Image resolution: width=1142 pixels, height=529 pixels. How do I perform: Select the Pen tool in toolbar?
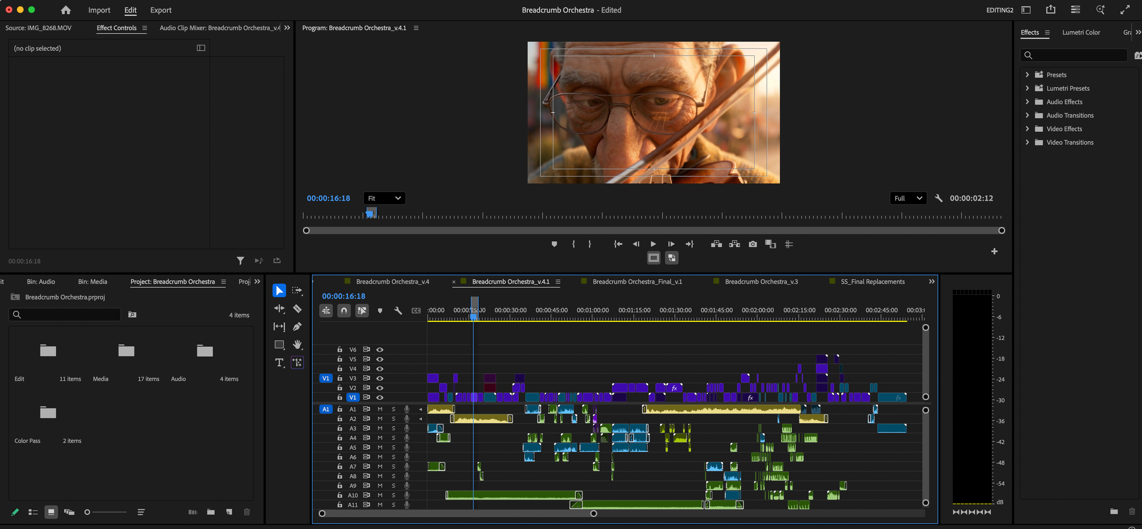pos(297,327)
